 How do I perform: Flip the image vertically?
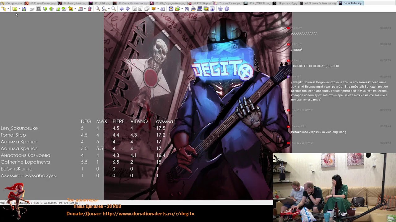point(58,9)
